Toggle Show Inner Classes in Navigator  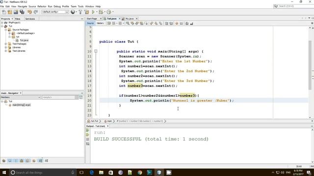[27, 161]
